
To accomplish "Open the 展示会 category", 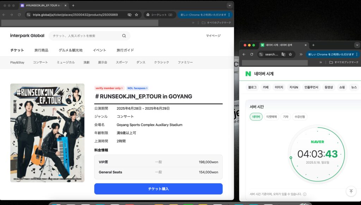I will coord(103,63).
